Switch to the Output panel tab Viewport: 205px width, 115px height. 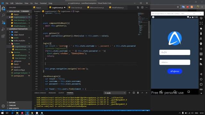61,93
